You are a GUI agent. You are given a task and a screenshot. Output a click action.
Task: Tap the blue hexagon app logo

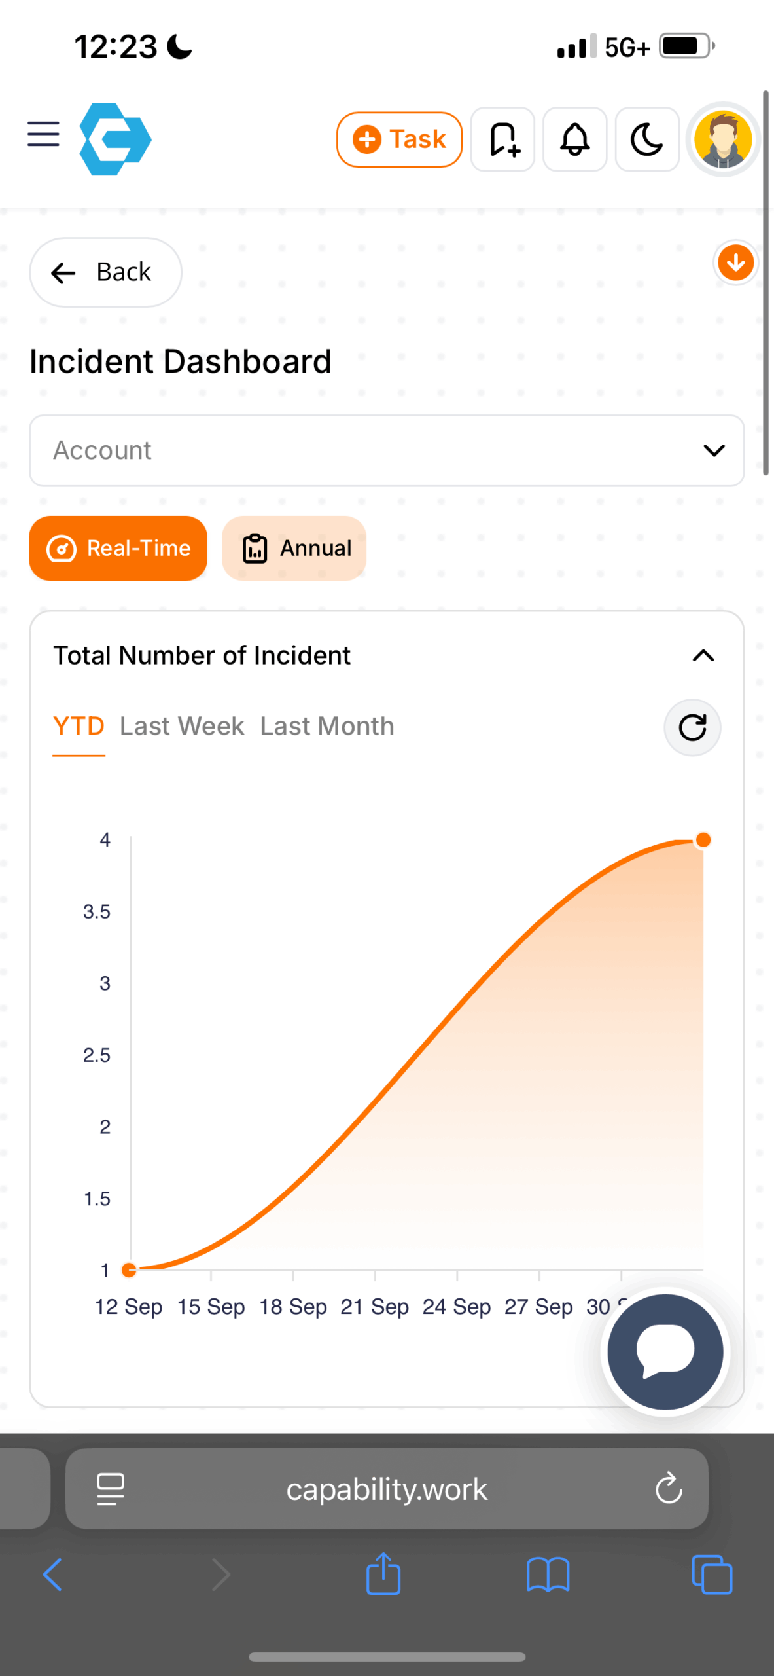[115, 139]
